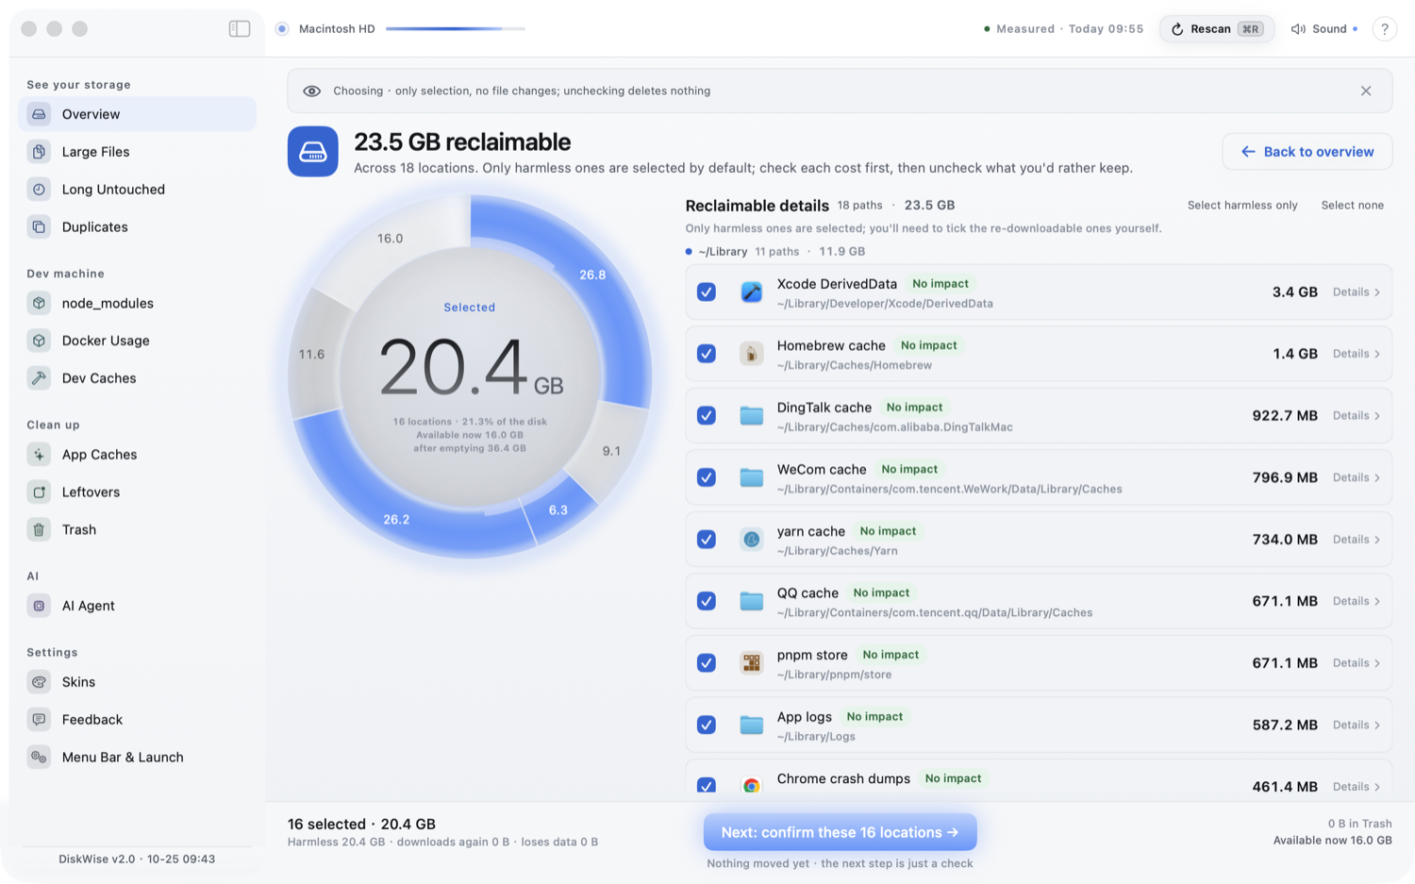The height and width of the screenshot is (884, 1415).
Task: Click the eye icon in Choosing banner
Action: pos(311,92)
